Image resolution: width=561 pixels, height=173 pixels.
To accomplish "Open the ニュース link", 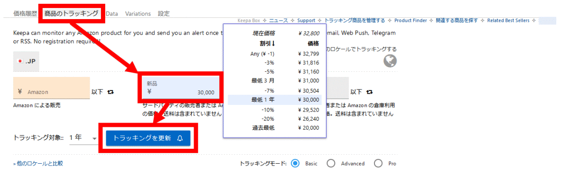I will pos(279,21).
